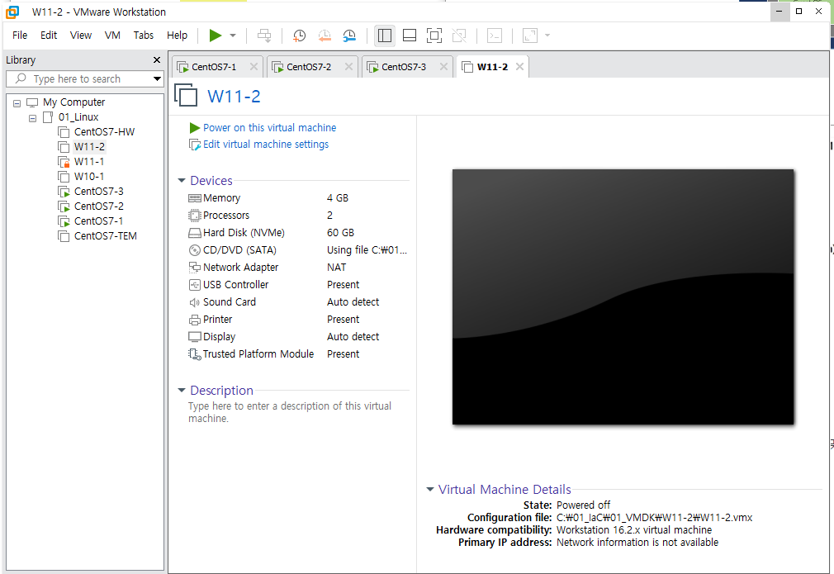The image size is (834, 574).
Task: Click the console view toolbar icon
Action: click(495, 36)
